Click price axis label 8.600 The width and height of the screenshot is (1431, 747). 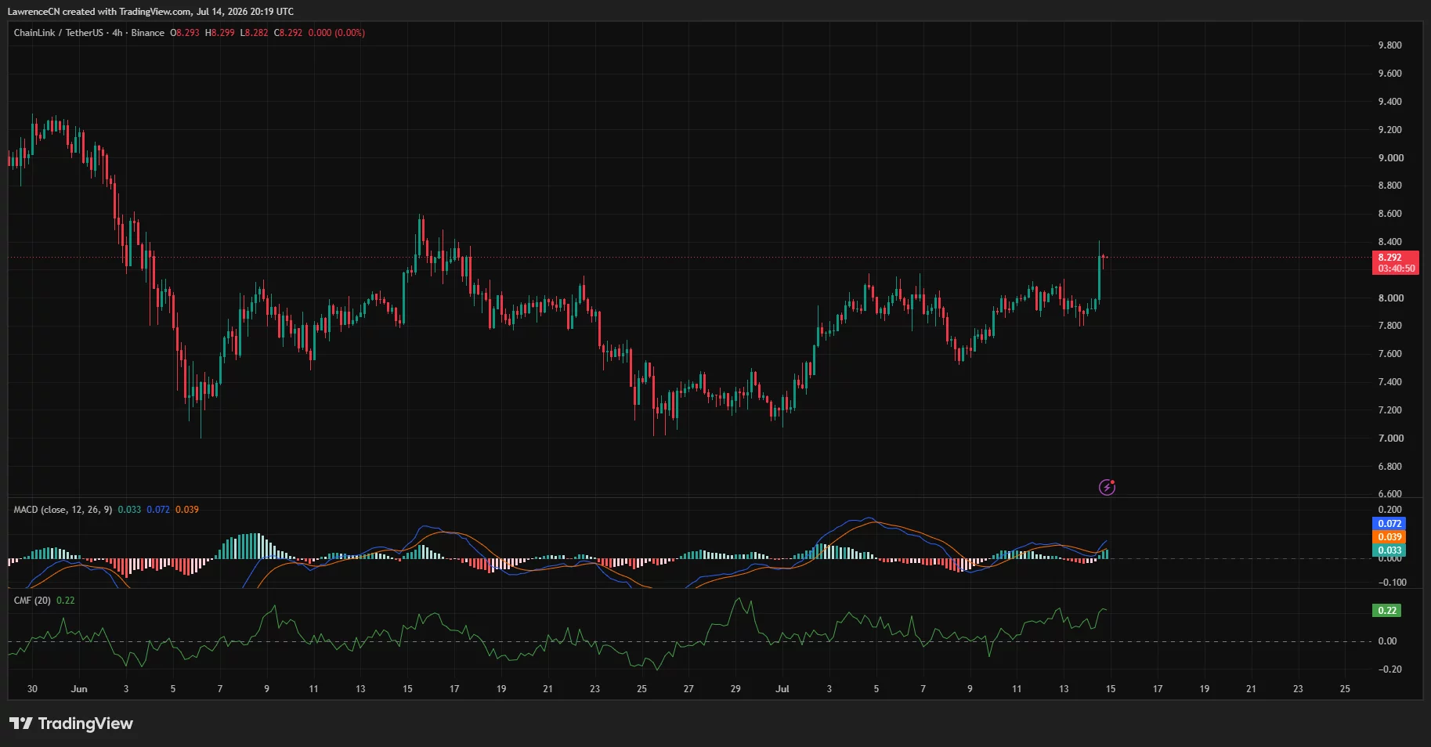(1390, 214)
